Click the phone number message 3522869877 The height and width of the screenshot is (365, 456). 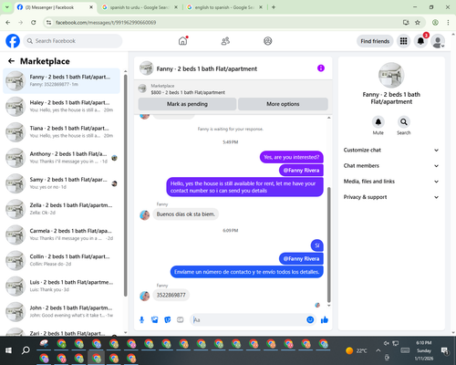click(171, 295)
